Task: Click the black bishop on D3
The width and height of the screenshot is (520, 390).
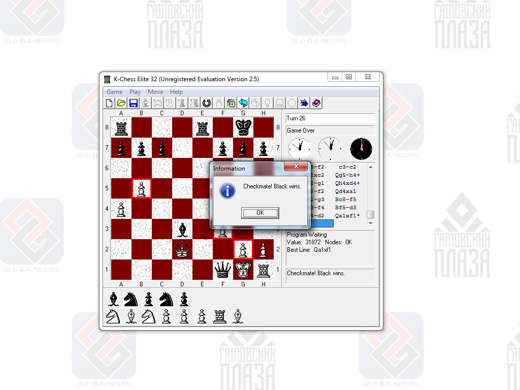Action: click(182, 229)
